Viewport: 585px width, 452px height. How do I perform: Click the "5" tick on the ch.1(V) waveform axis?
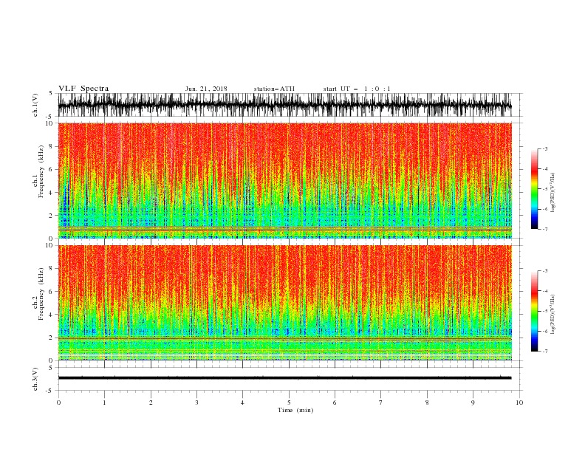[x=52, y=94]
